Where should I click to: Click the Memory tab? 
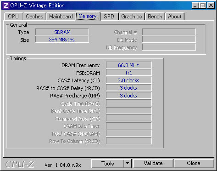88,16
